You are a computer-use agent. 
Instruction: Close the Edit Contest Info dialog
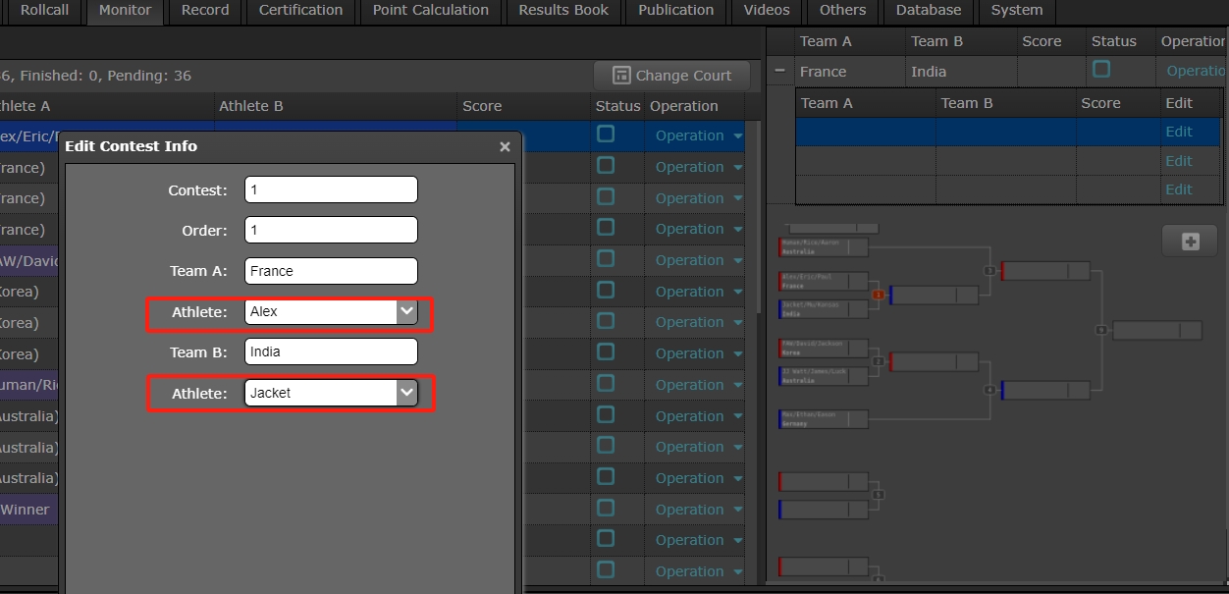point(505,147)
